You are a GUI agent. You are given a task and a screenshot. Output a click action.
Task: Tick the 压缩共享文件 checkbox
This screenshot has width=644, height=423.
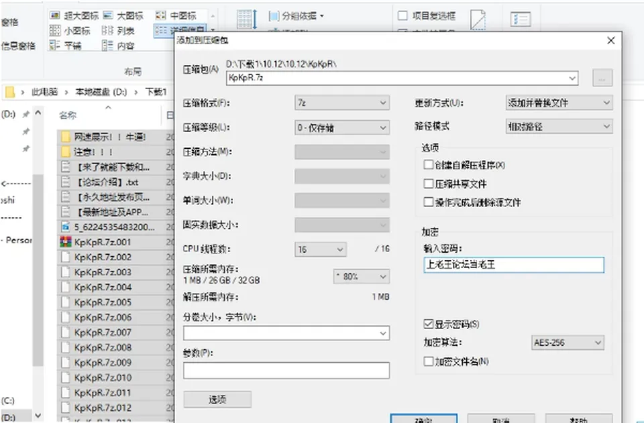coord(429,184)
